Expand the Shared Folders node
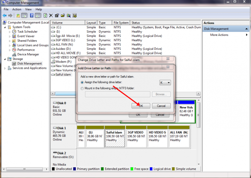Viewport: 251px width, 178px height. coord(10,41)
